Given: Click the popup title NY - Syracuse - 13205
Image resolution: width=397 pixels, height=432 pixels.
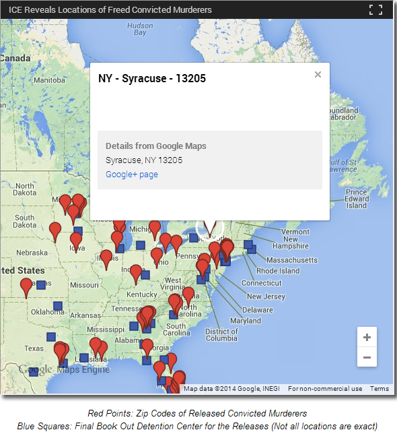Looking at the screenshot, I should pos(152,78).
